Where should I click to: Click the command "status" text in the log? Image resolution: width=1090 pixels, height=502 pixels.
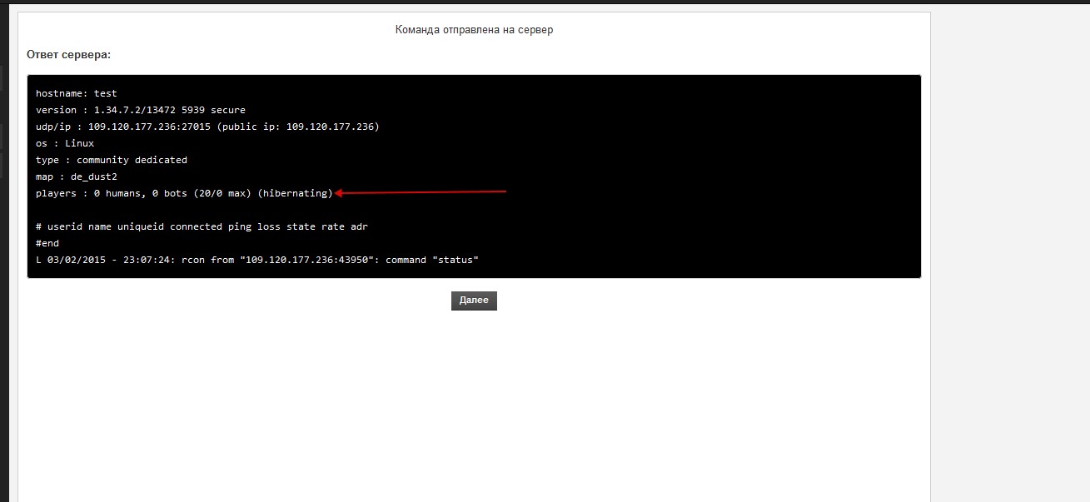[x=431, y=260]
